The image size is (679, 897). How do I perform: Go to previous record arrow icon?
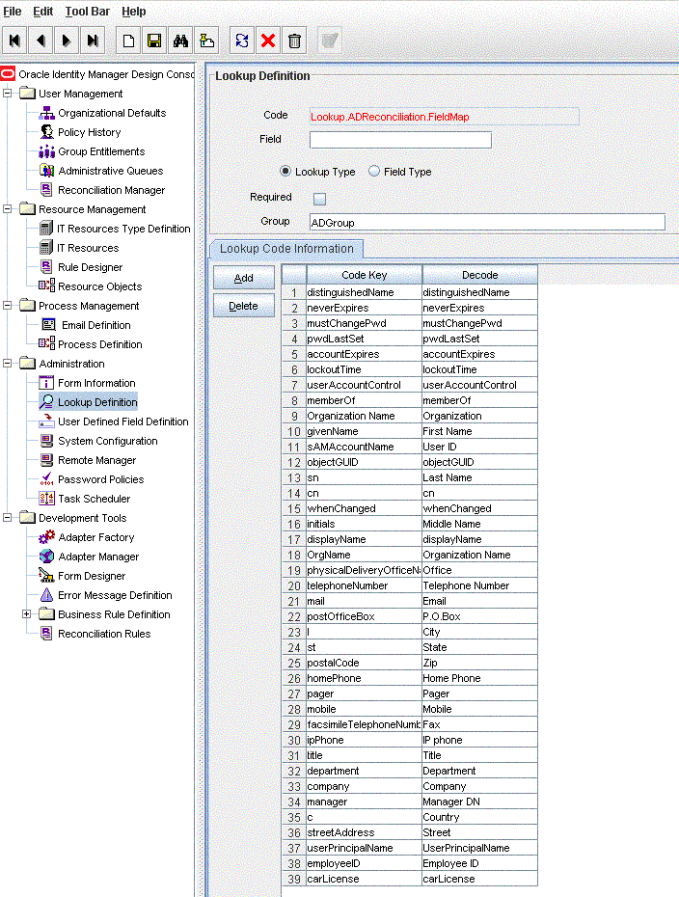tap(41, 41)
